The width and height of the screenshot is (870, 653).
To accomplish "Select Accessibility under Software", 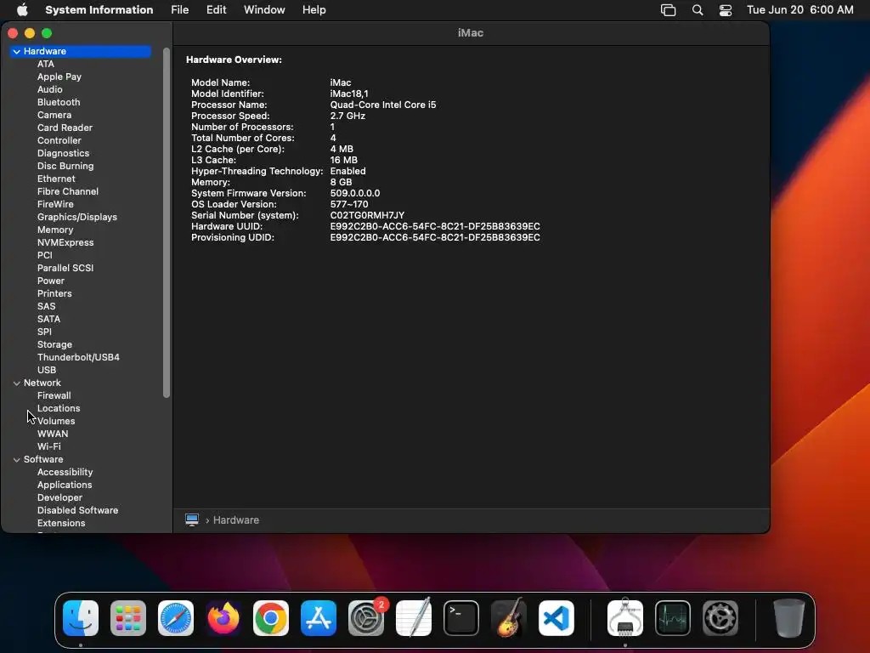I will pos(65,473).
